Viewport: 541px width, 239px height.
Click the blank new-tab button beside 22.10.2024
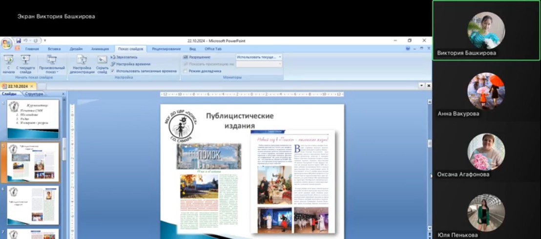[x=42, y=86]
